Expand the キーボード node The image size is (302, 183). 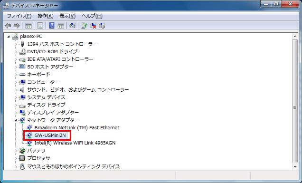[16, 75]
